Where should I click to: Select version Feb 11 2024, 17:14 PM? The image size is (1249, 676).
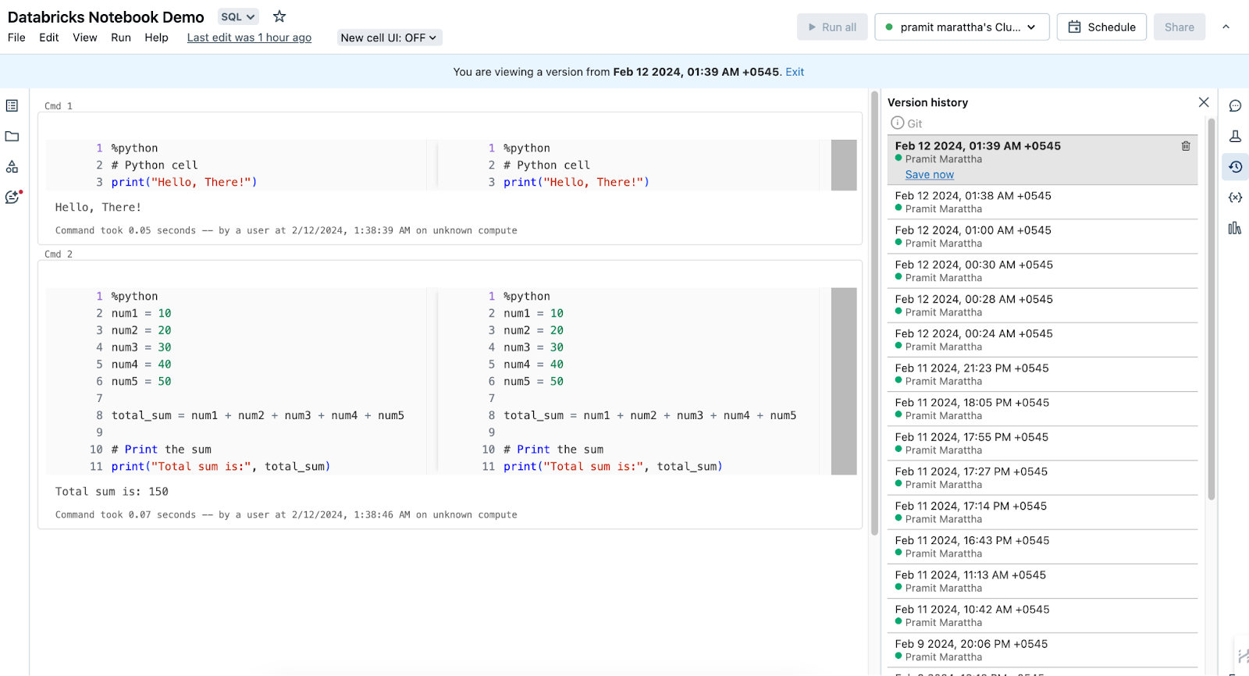1042,512
